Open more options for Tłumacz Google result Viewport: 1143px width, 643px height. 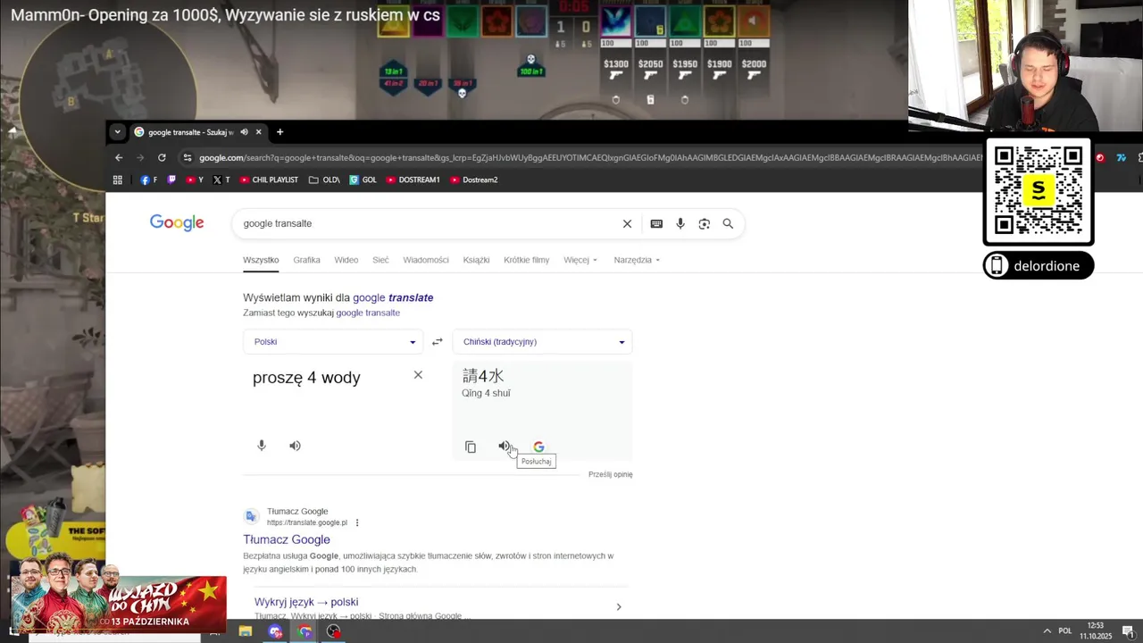click(x=357, y=522)
